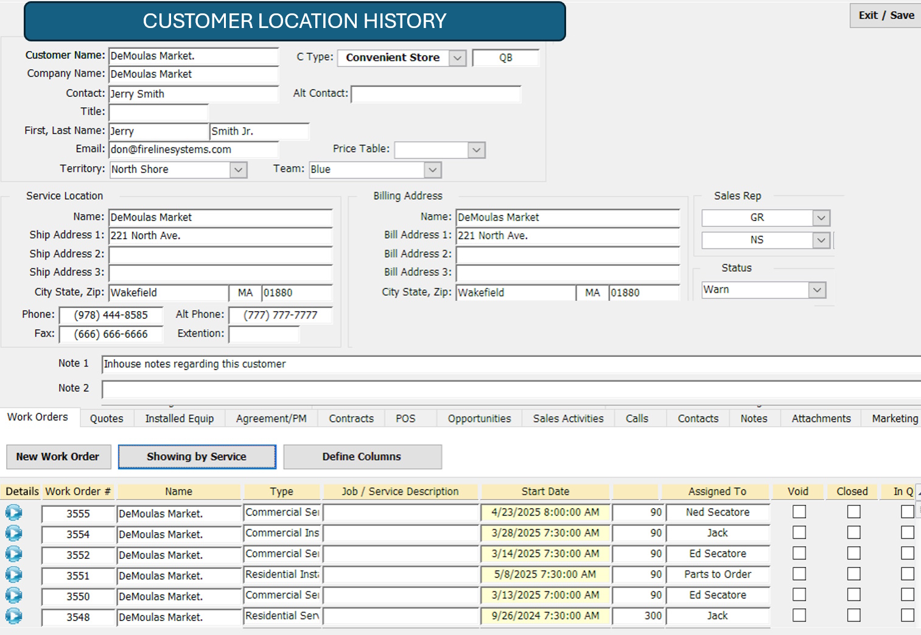Click the Fax number field
921x635 pixels.
click(x=111, y=334)
